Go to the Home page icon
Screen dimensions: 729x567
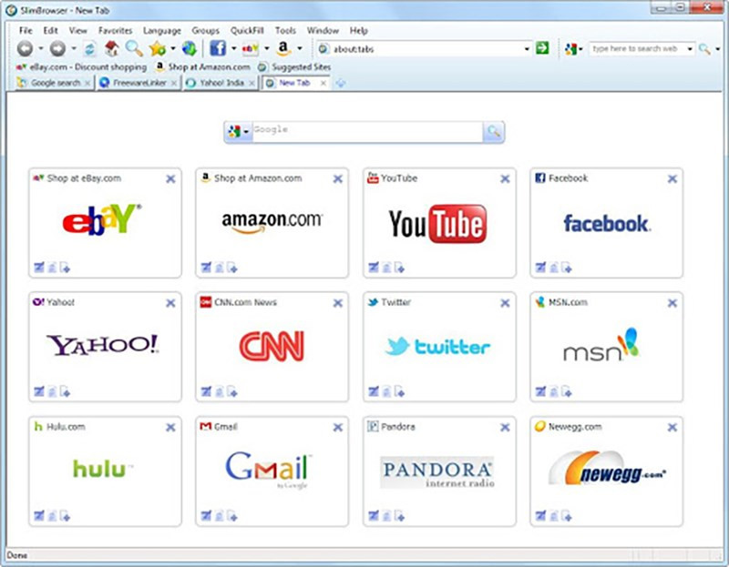111,48
